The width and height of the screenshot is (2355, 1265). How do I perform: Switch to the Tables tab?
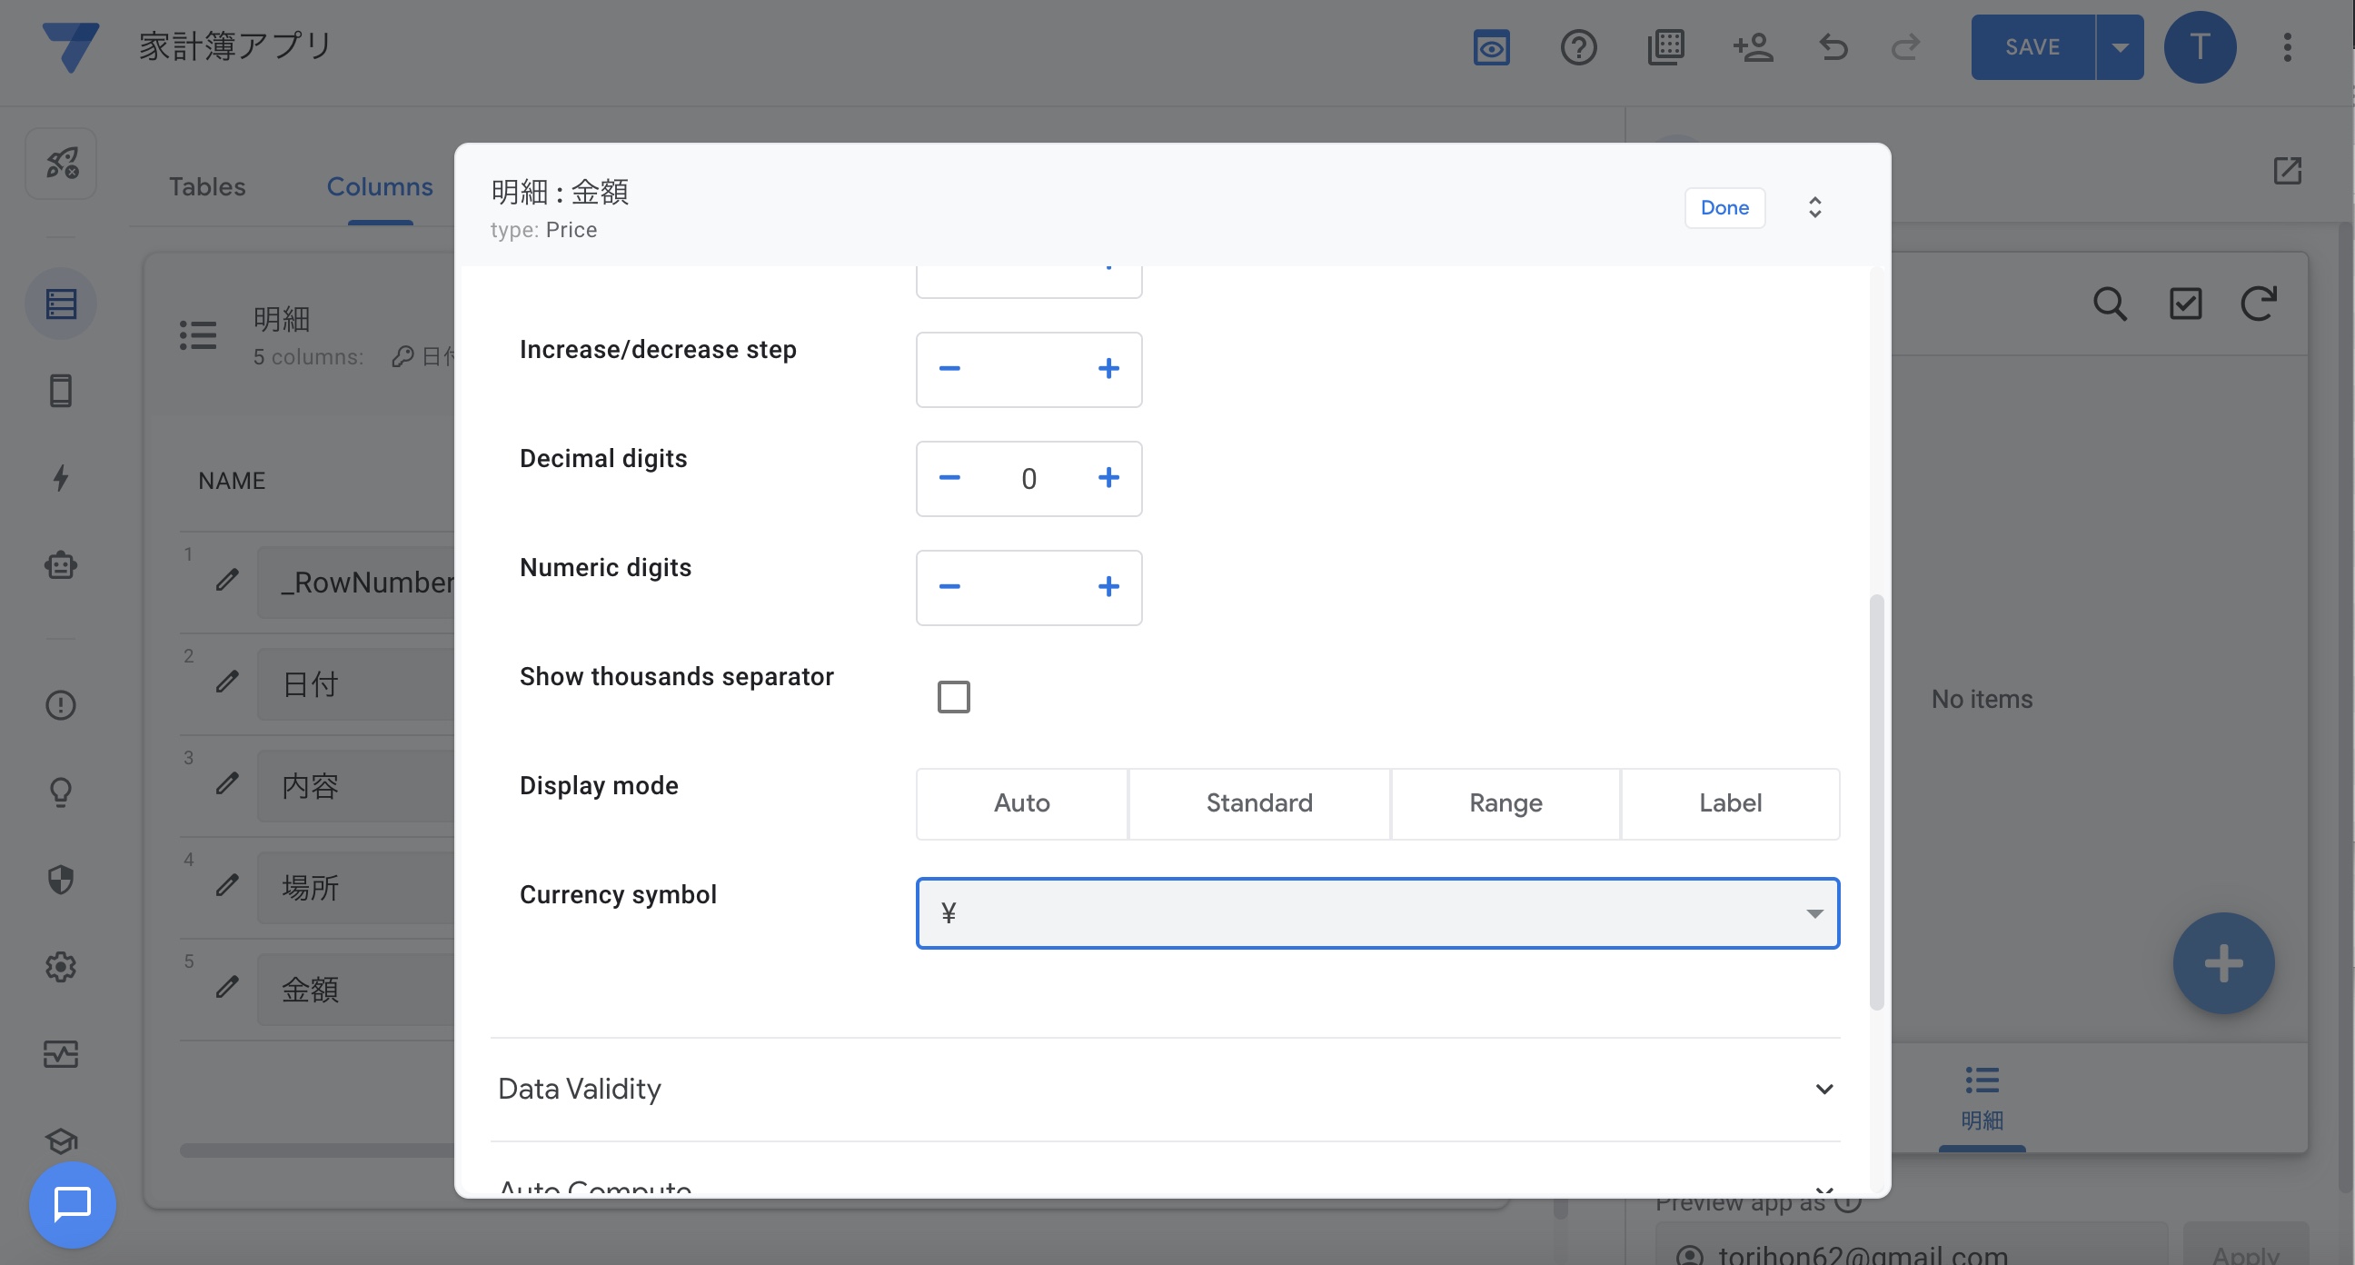click(206, 186)
